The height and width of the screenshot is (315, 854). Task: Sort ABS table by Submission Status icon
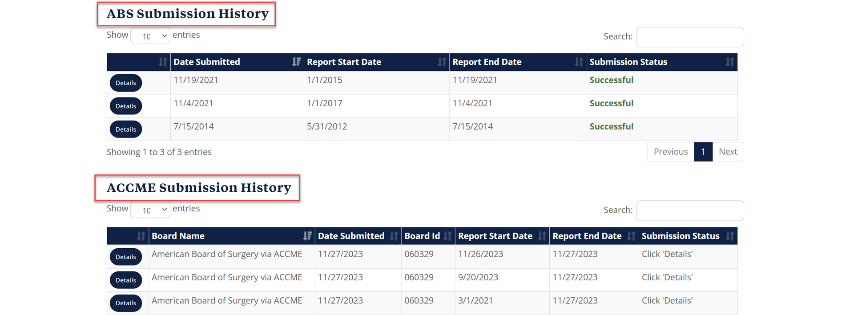(x=729, y=62)
